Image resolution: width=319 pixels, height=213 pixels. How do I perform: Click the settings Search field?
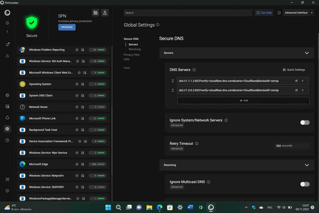188,13
